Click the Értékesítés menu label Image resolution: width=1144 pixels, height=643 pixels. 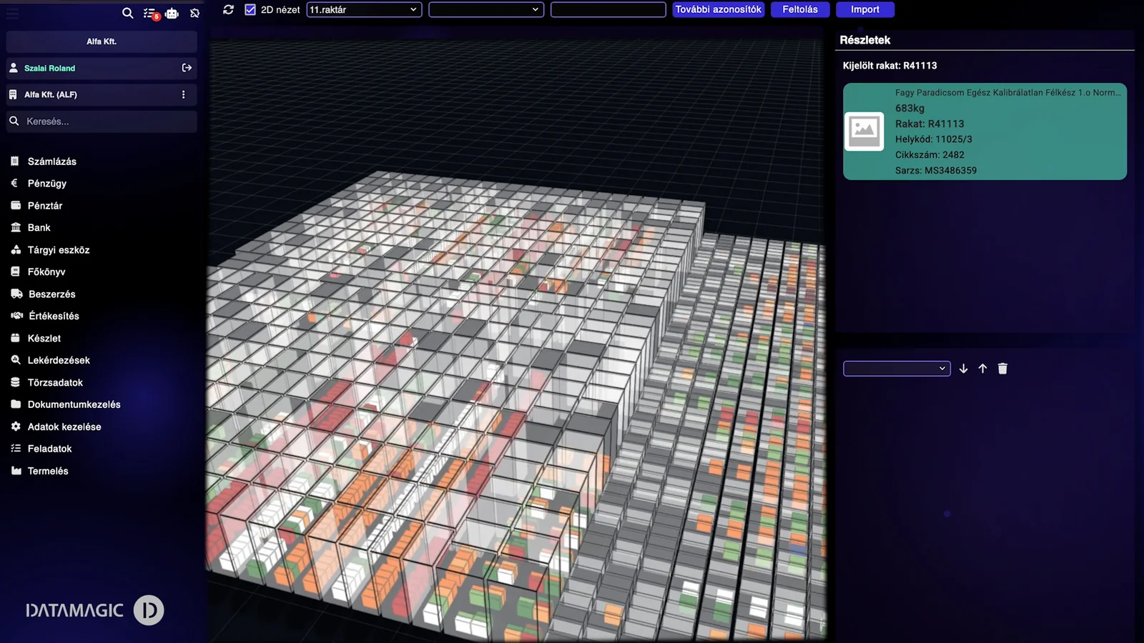(x=54, y=316)
